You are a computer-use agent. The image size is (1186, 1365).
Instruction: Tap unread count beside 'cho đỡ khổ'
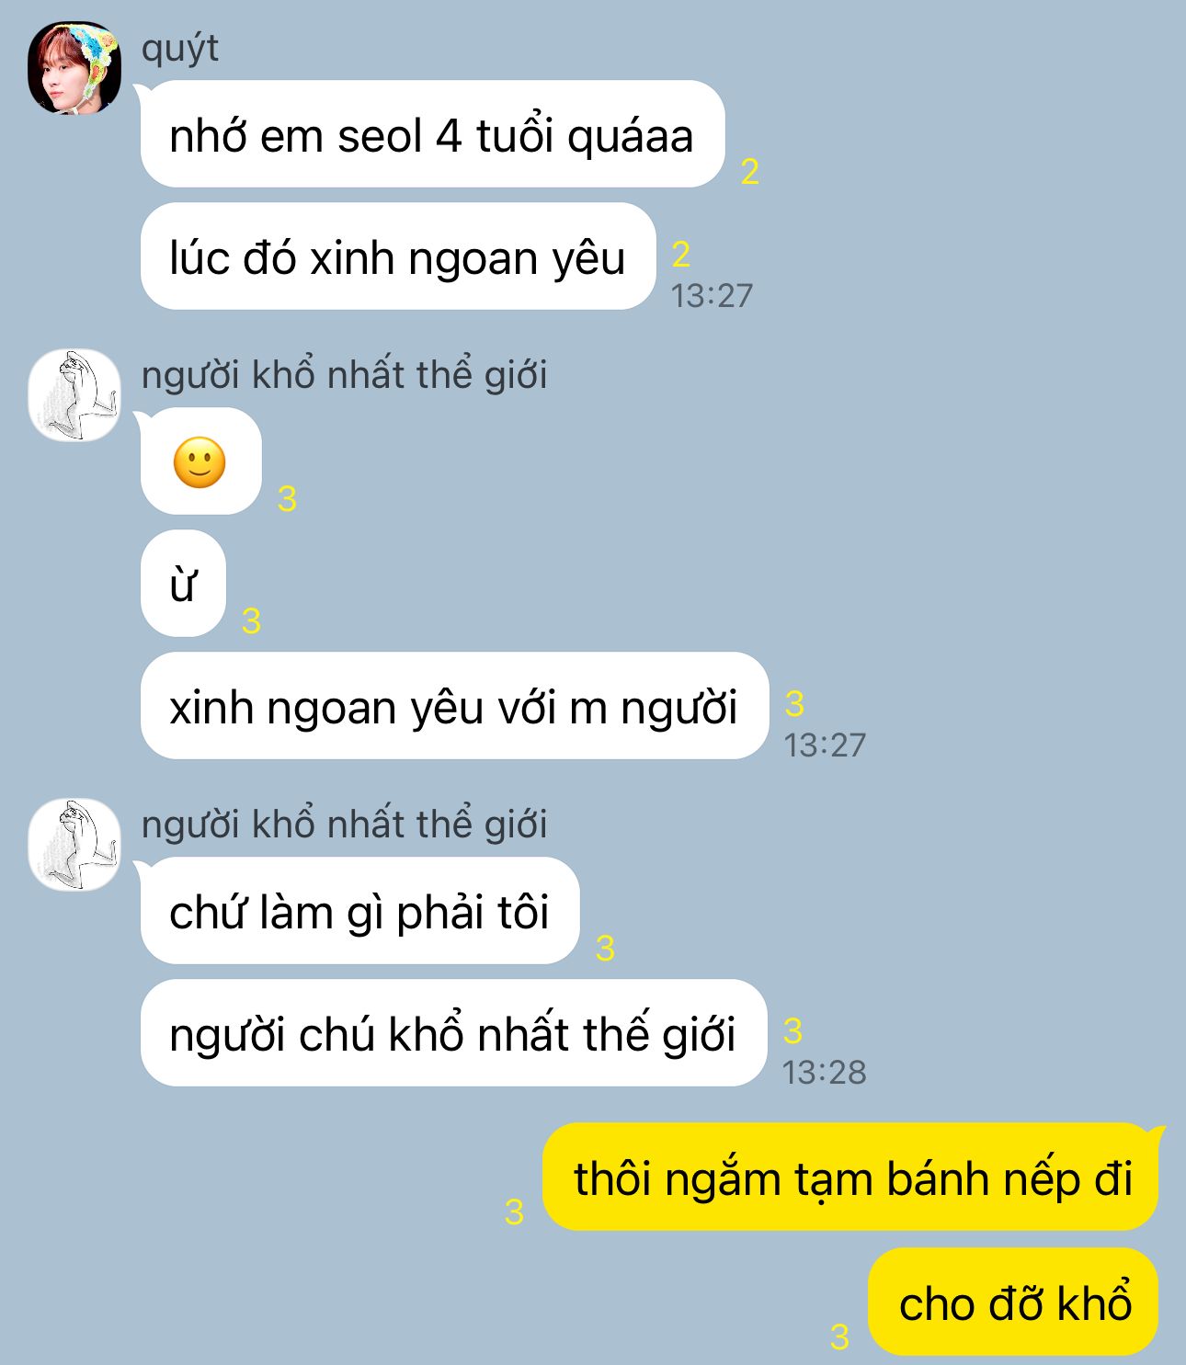pos(839,1337)
